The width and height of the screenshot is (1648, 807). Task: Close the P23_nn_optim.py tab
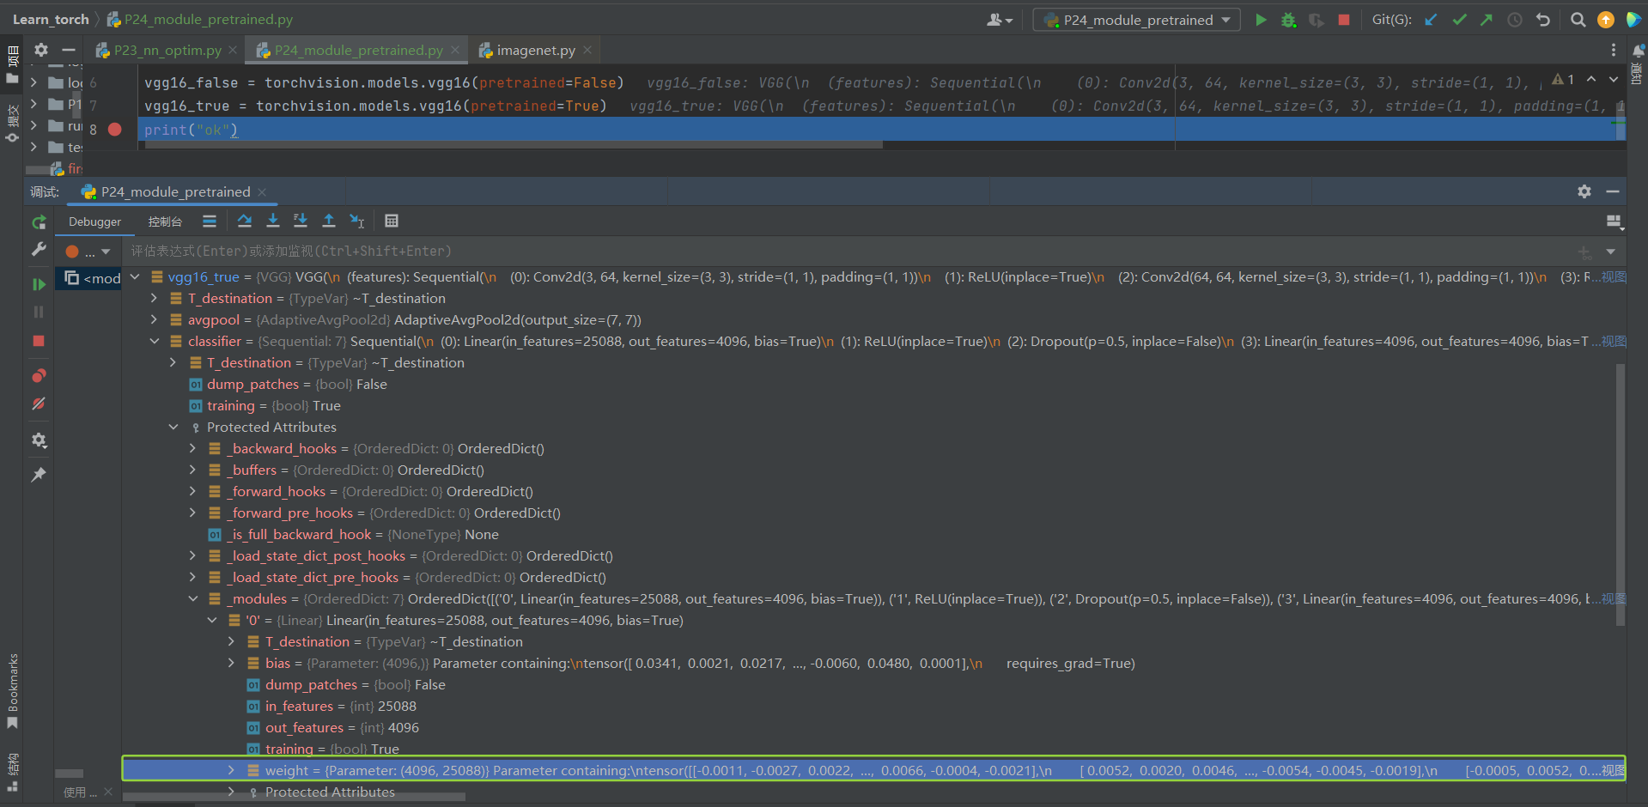point(233,50)
